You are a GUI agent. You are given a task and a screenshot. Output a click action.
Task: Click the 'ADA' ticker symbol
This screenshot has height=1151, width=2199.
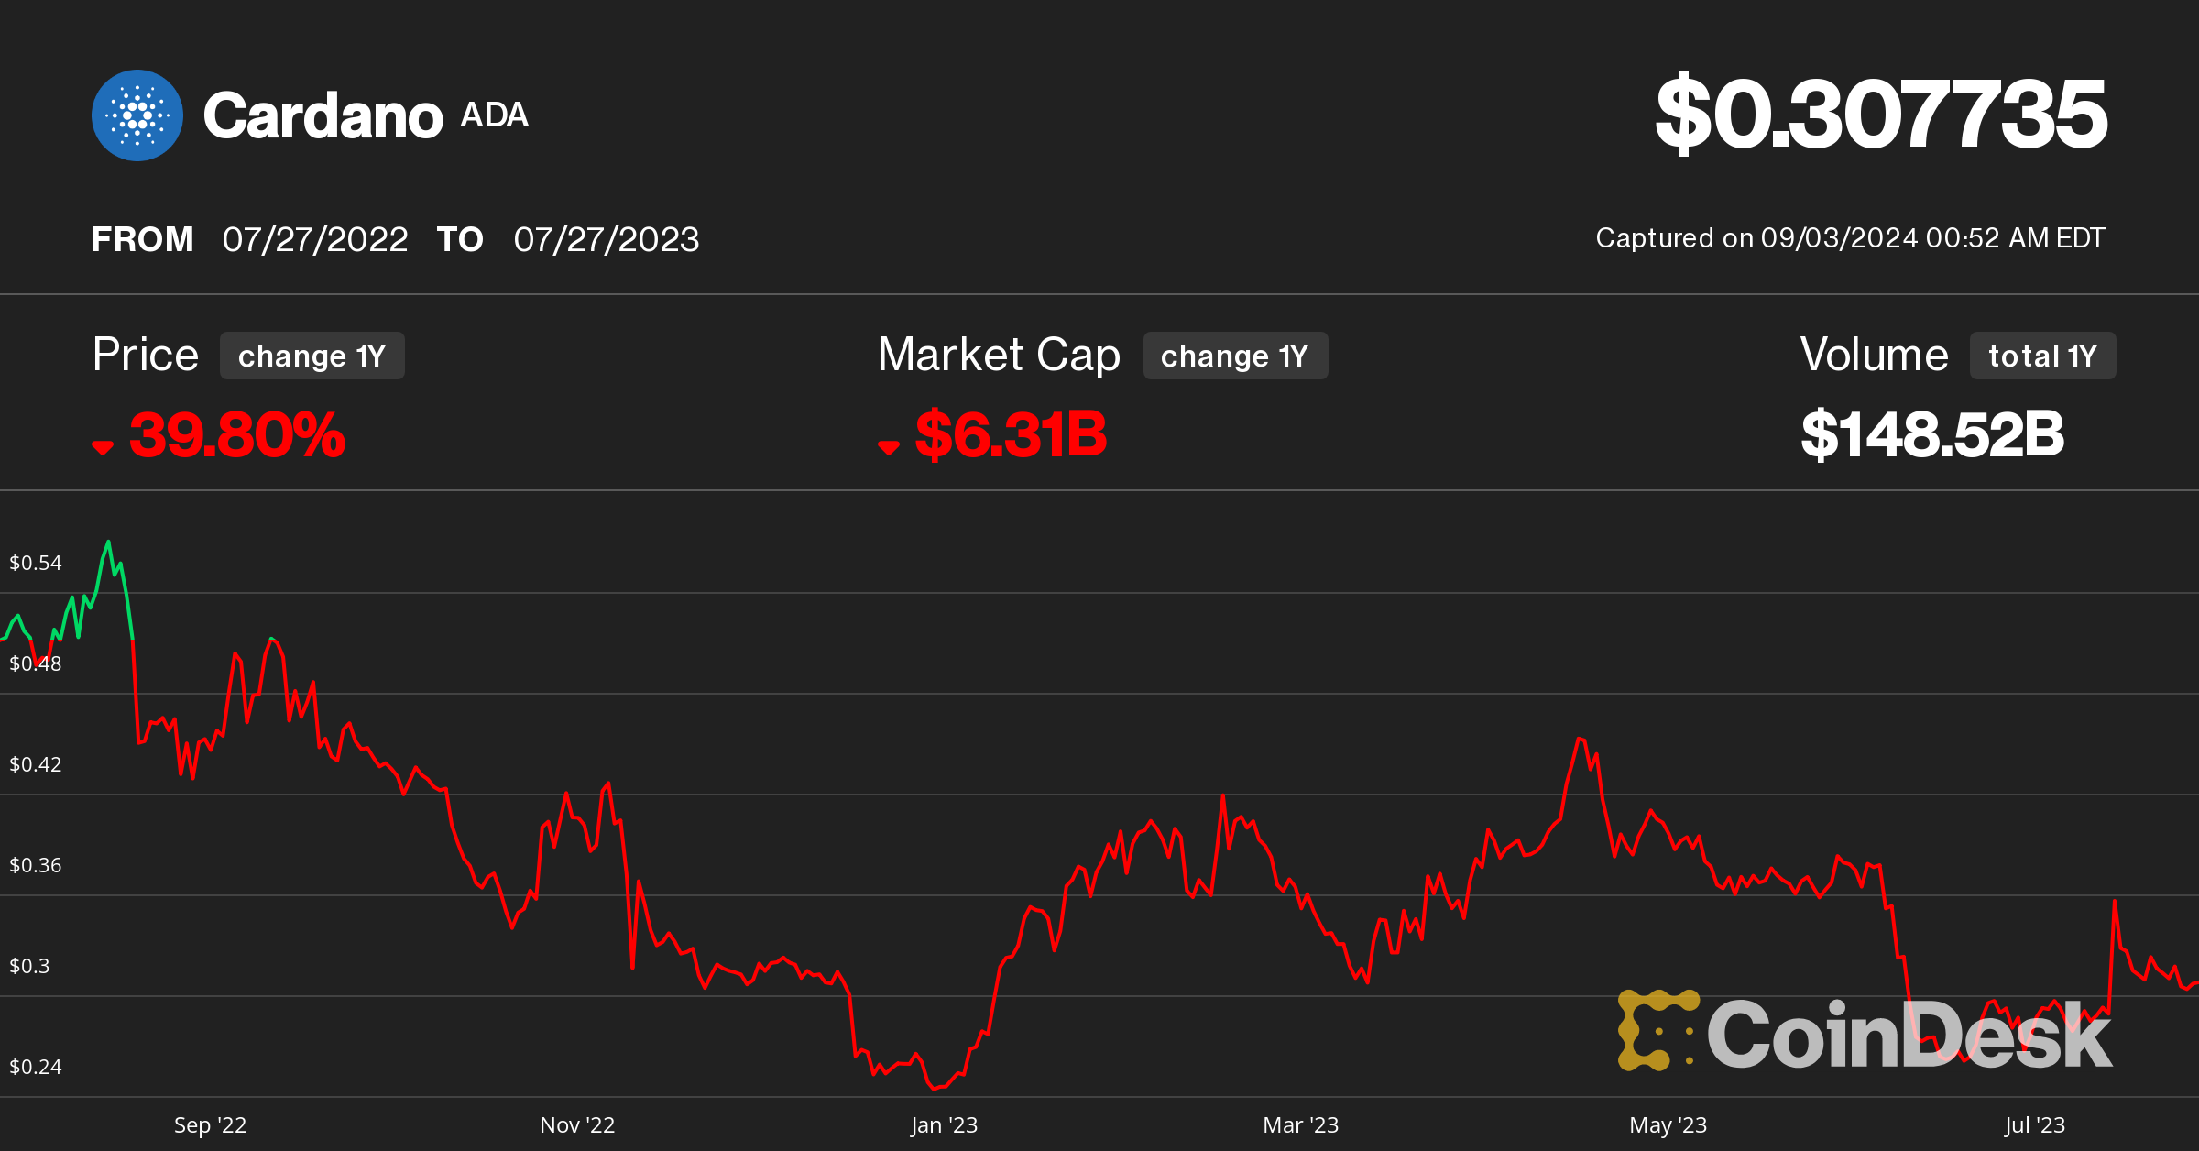[x=495, y=115]
